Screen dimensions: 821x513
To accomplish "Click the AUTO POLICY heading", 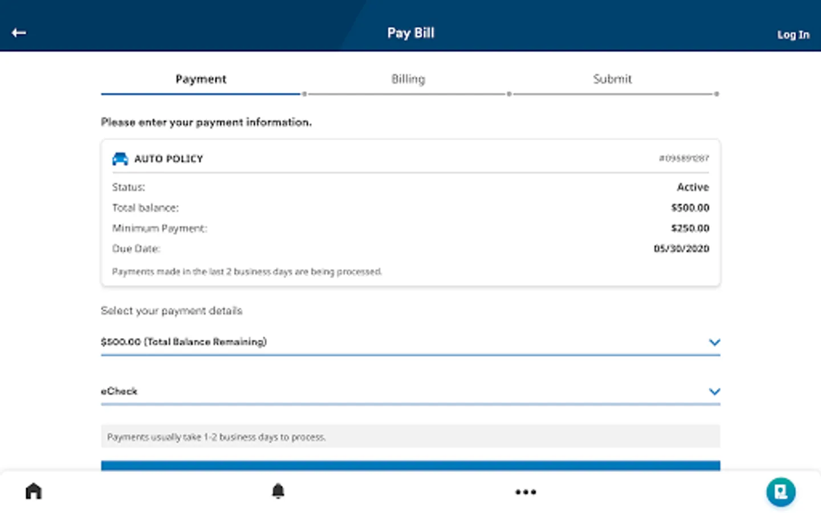I will pyautogui.click(x=169, y=159).
